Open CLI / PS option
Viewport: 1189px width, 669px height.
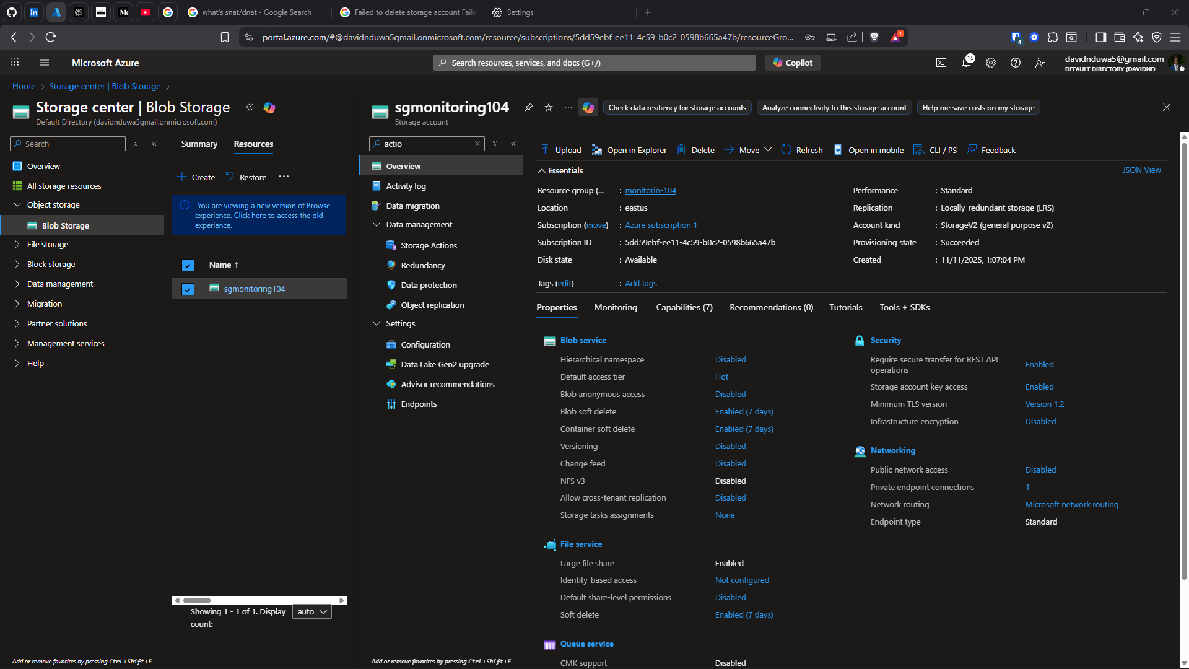point(936,150)
